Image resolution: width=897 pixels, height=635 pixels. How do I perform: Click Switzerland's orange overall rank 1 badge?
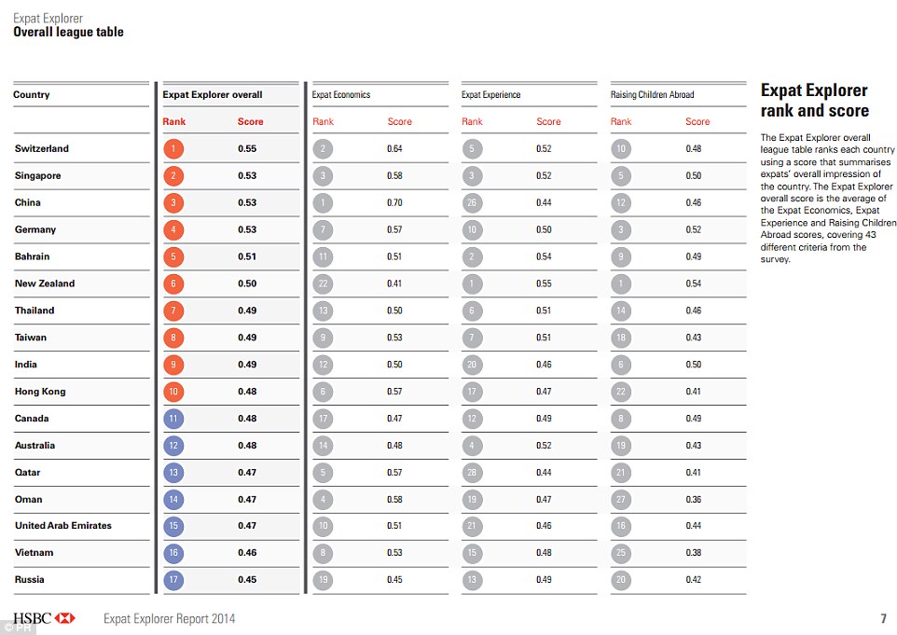pyautogui.click(x=173, y=149)
